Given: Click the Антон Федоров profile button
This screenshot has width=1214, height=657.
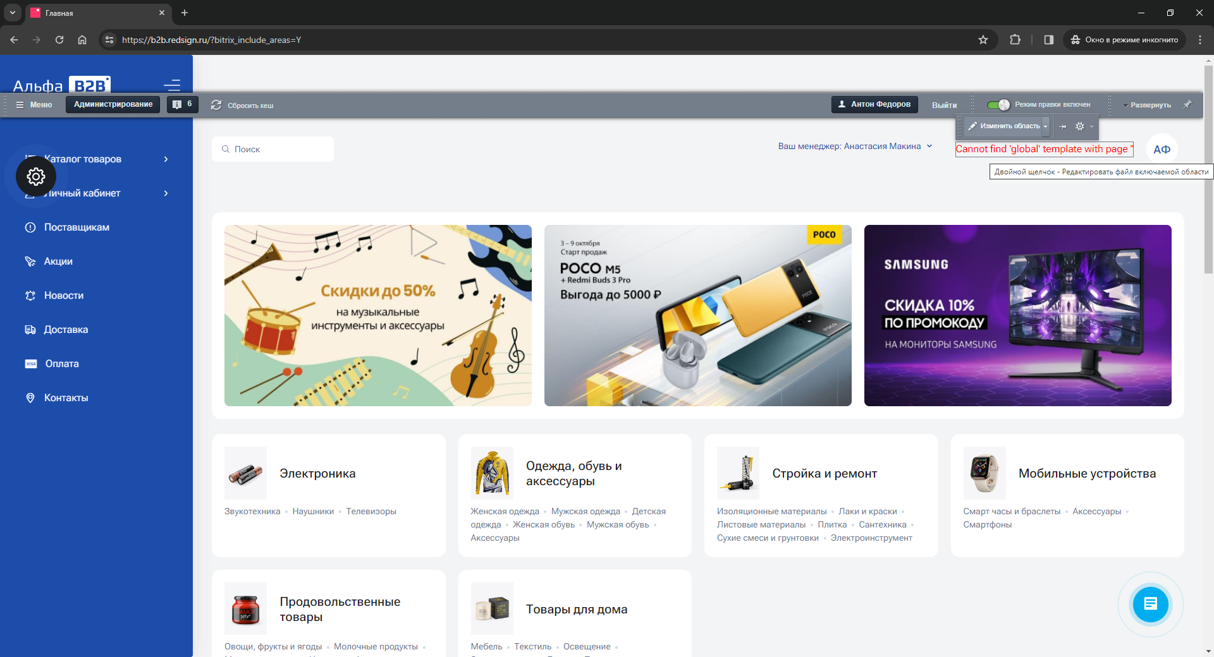Looking at the screenshot, I should tap(874, 104).
